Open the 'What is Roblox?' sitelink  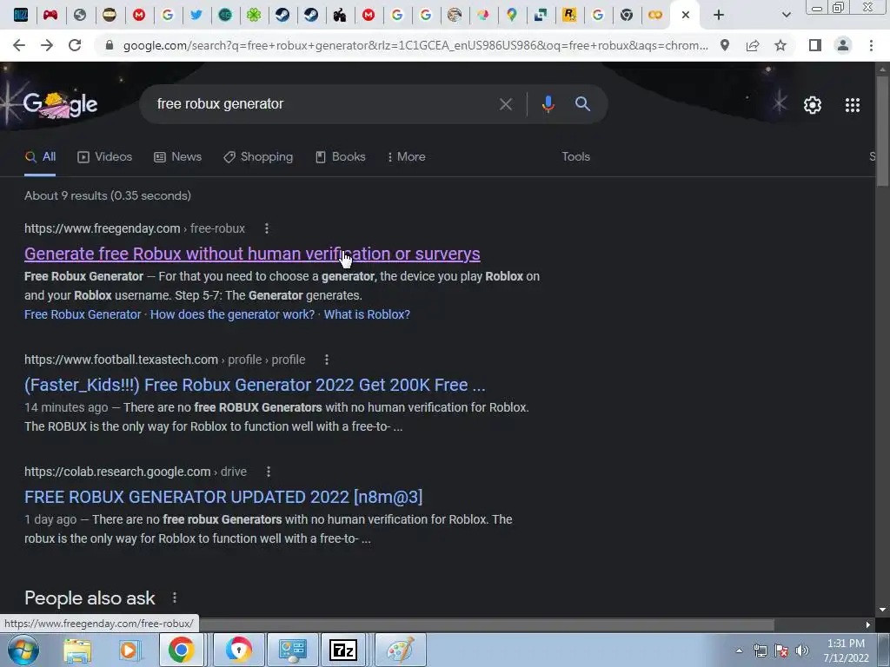(x=367, y=314)
